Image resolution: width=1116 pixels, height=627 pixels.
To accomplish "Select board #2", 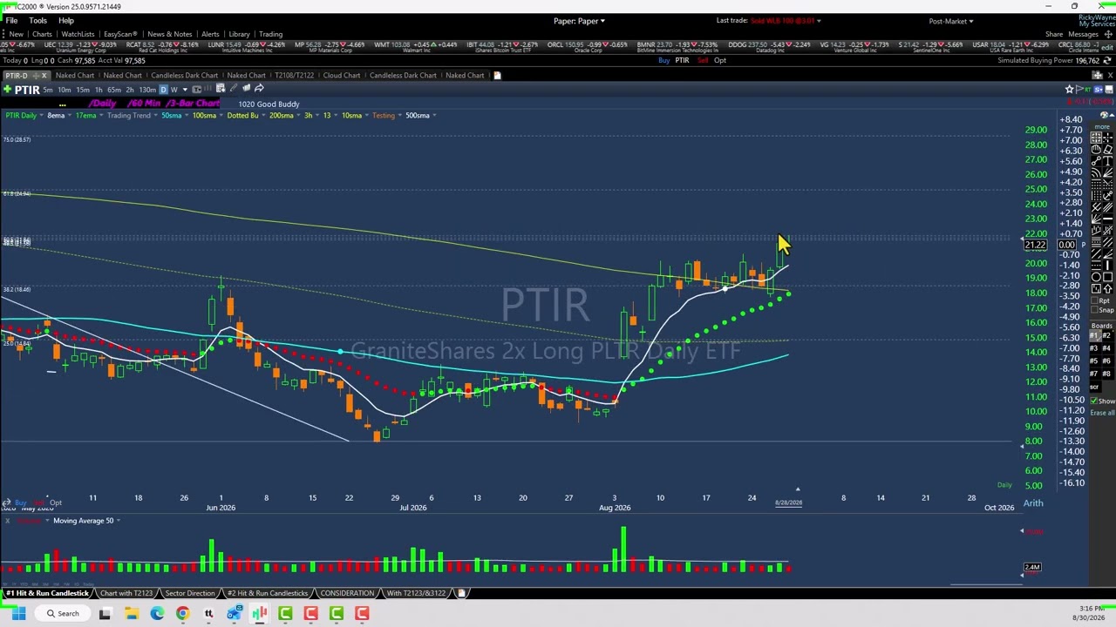I will click(x=1107, y=335).
